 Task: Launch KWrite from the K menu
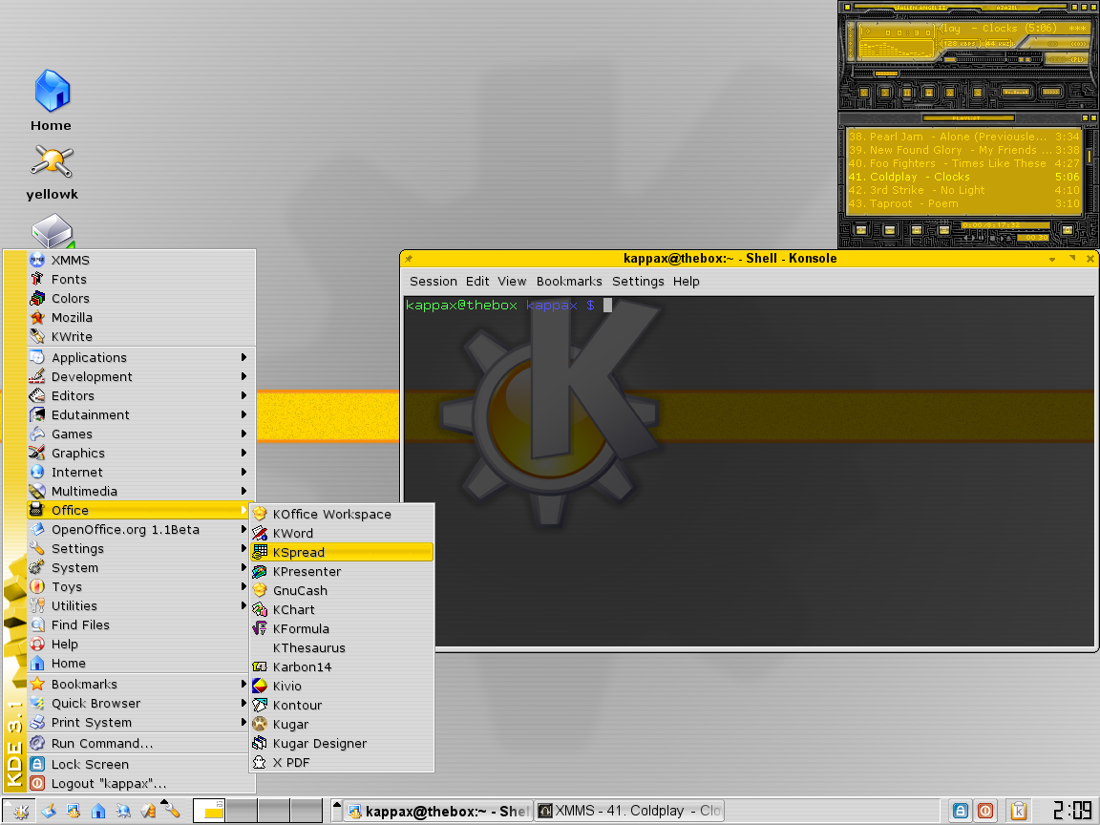(141, 336)
